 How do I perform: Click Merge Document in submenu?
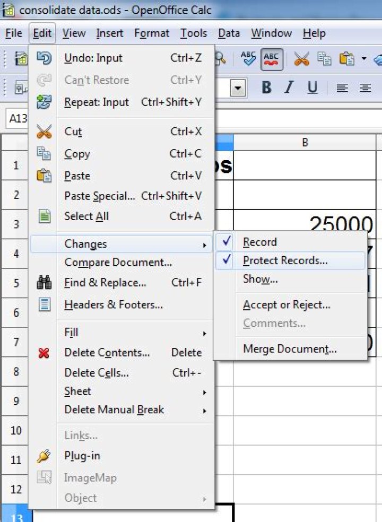point(290,349)
